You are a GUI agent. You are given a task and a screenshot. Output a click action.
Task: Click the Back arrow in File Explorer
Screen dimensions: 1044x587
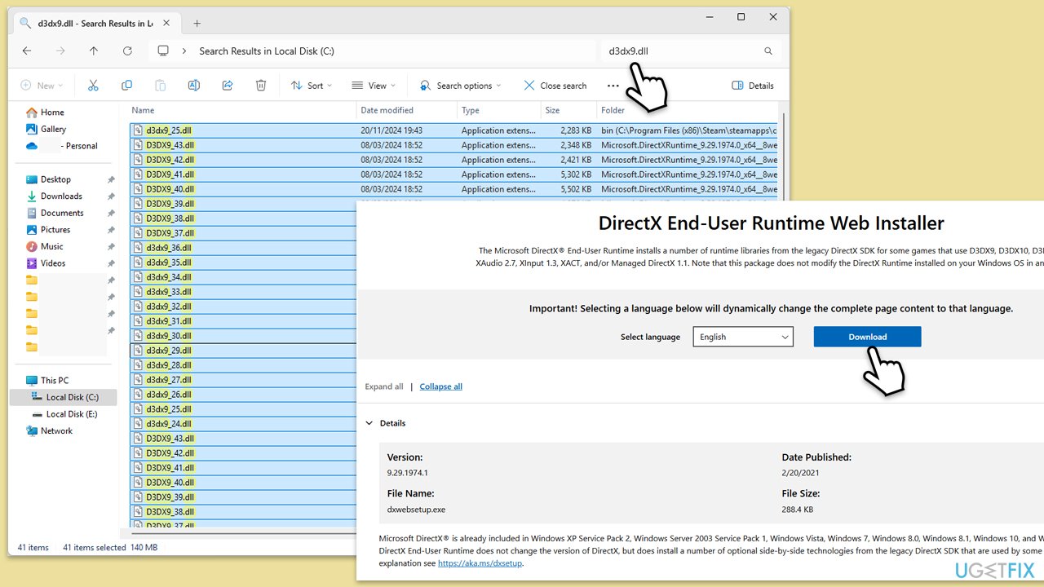click(27, 51)
